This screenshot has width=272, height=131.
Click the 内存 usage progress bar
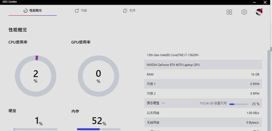tap(99, 129)
